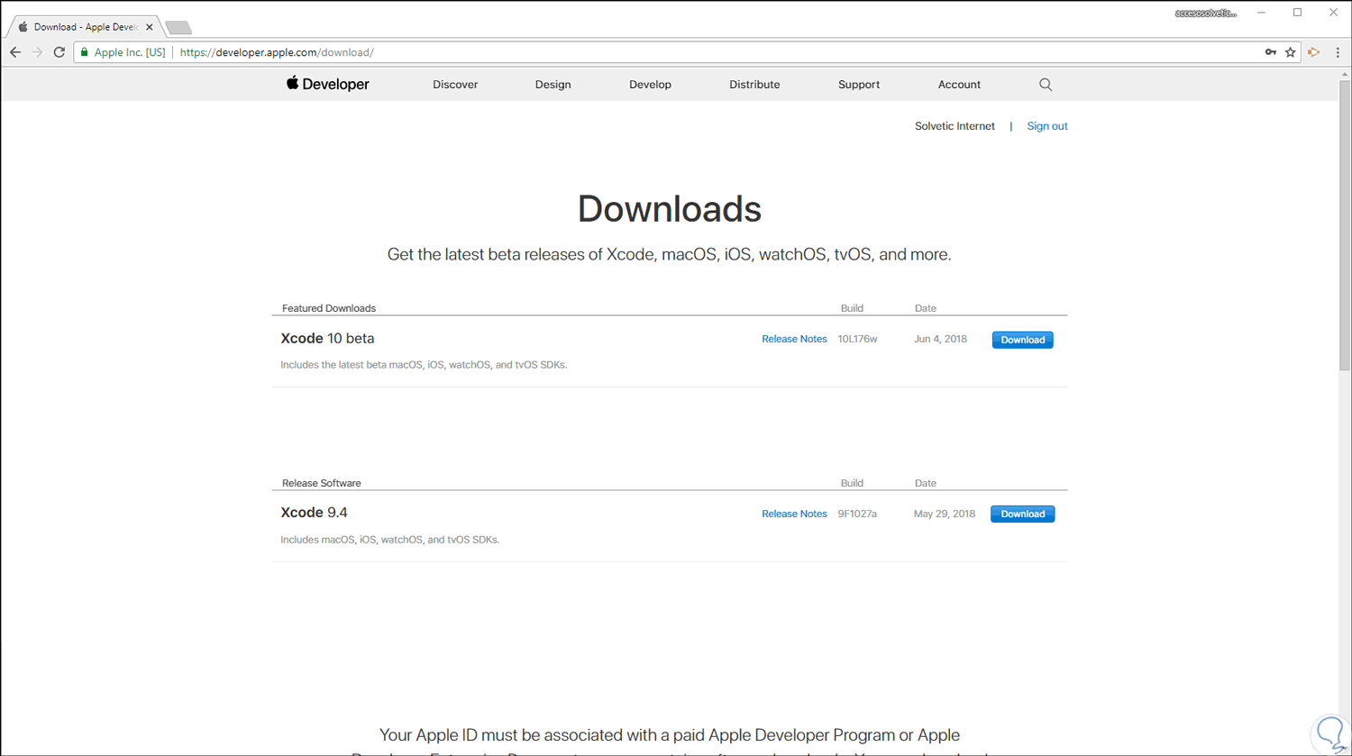Open the Account menu
The height and width of the screenshot is (756, 1352).
[959, 85]
